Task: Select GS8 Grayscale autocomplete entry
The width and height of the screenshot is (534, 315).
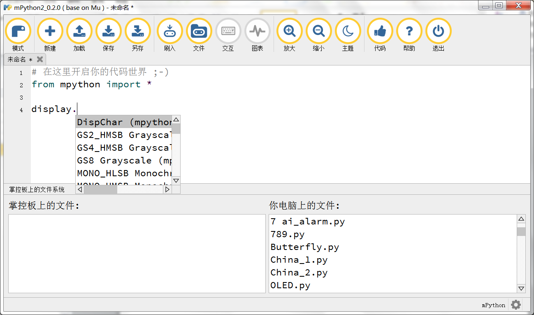Action: coord(124,161)
